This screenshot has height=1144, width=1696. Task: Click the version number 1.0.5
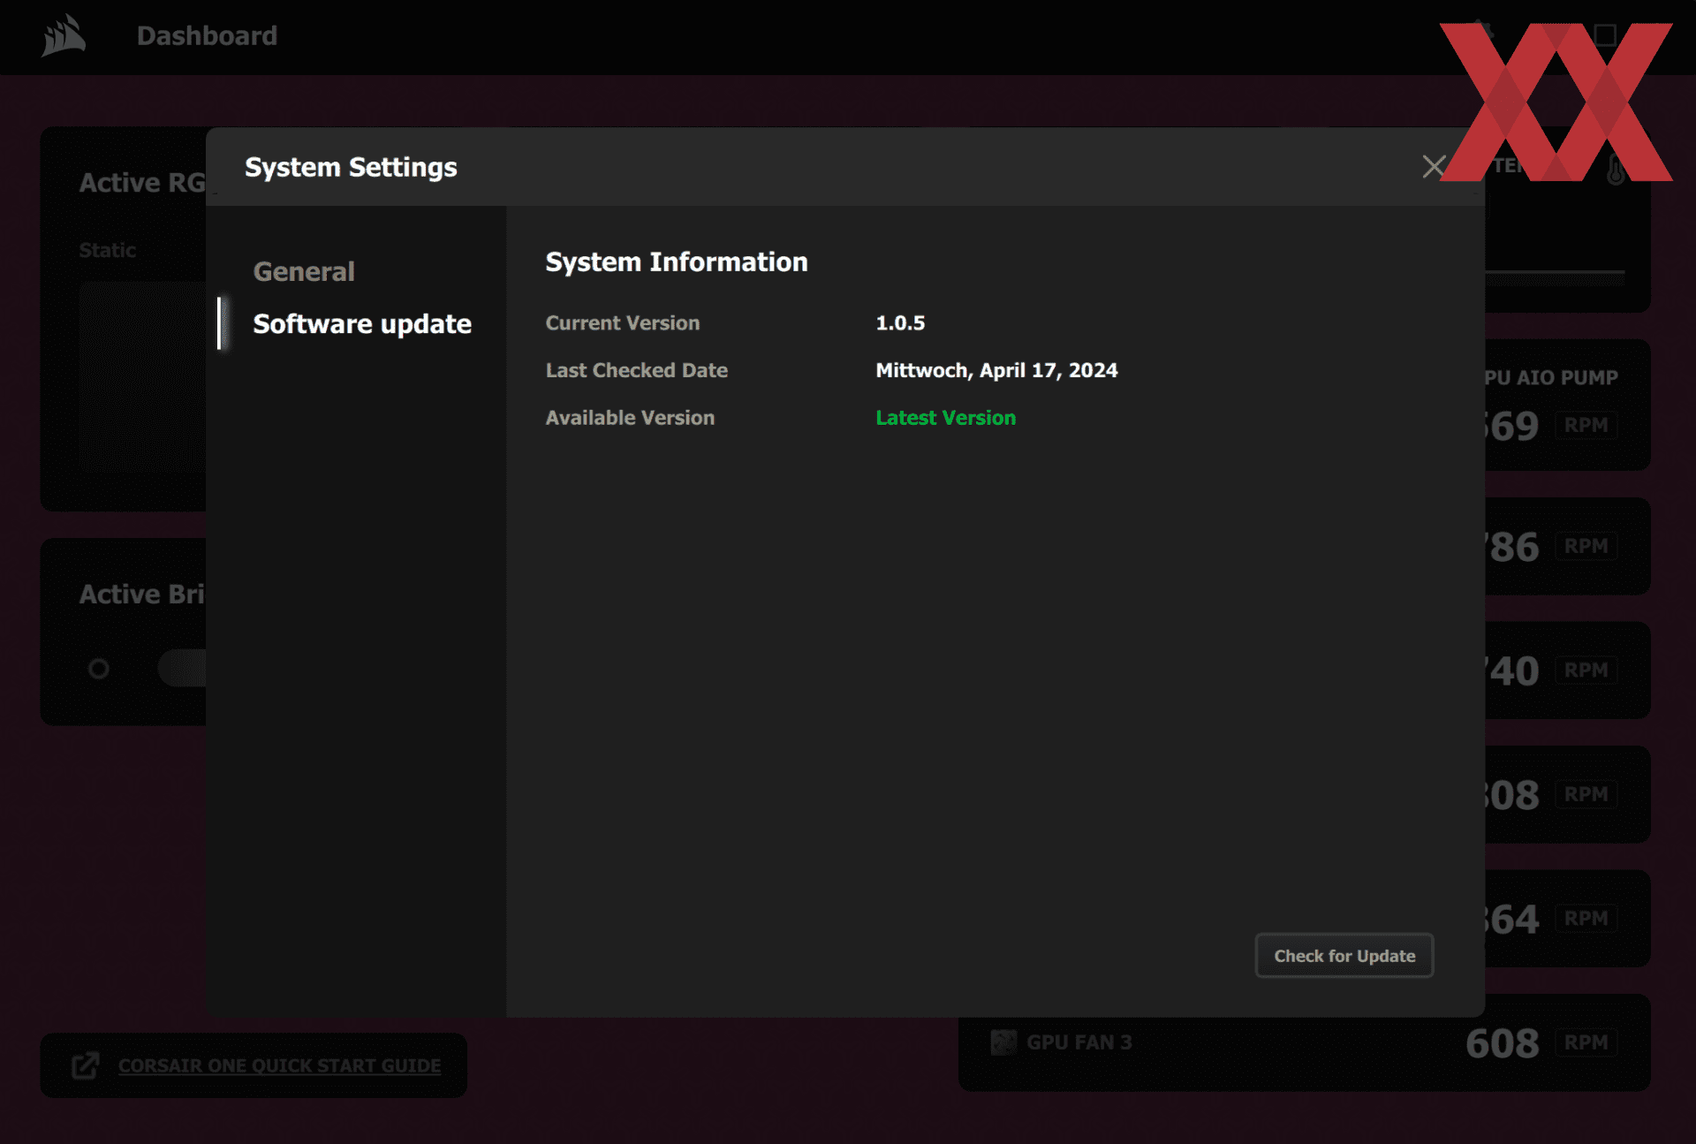point(900,323)
